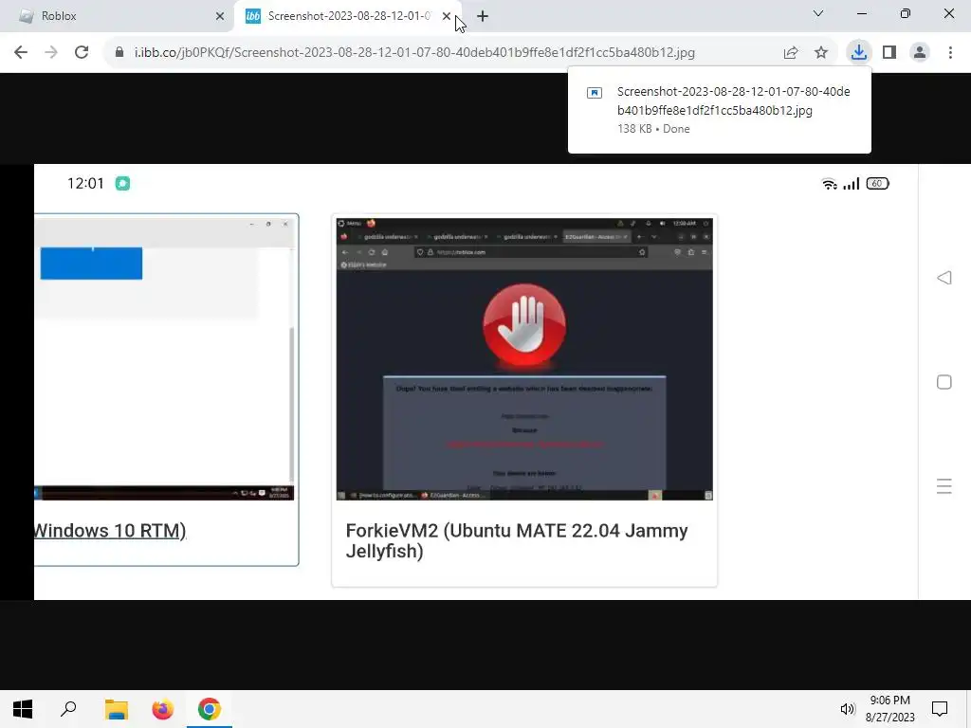The image size is (971, 728).
Task: Restore down the Chrome window
Action: pyautogui.click(x=906, y=13)
